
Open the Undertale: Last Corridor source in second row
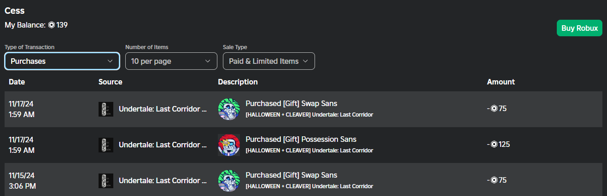[163, 145]
